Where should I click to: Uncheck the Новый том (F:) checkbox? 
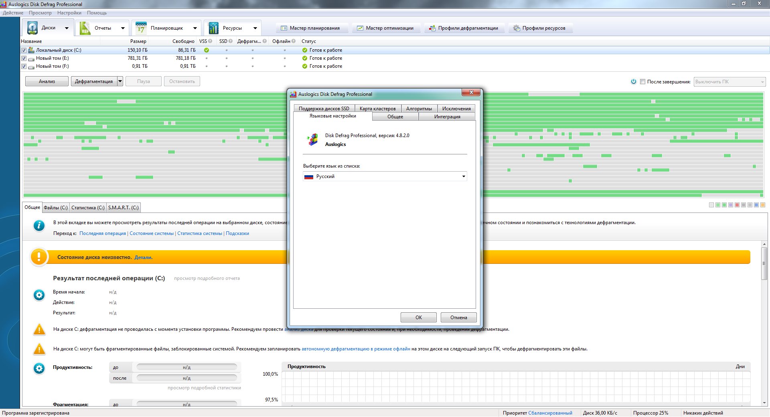tap(24, 66)
